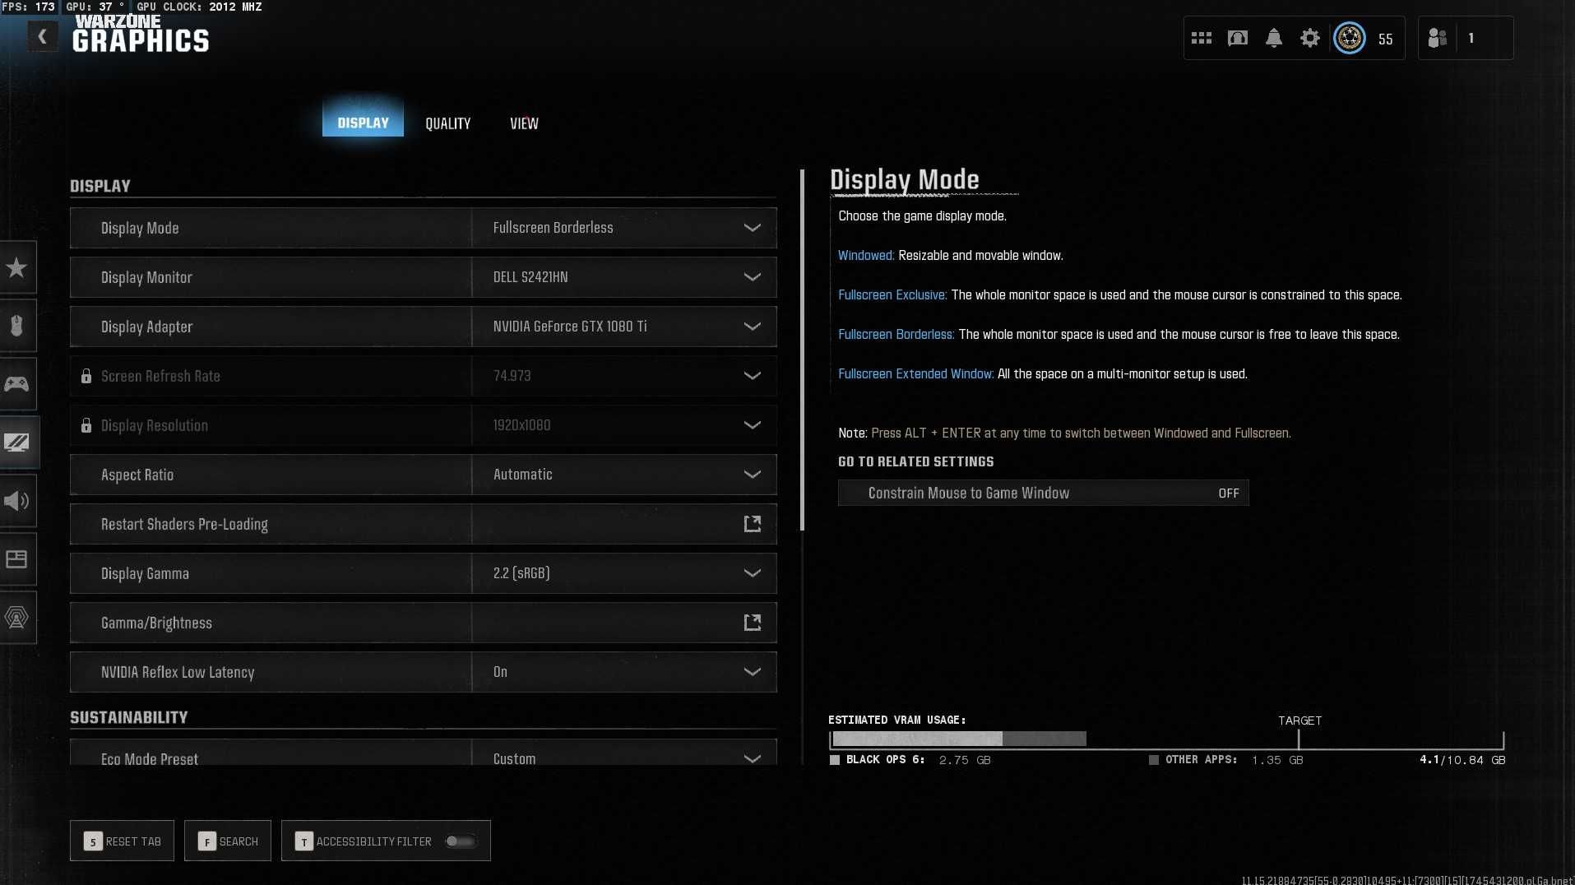Click the Other Apps VRAM legend
This screenshot has height=885, width=1575.
(x=1225, y=760)
